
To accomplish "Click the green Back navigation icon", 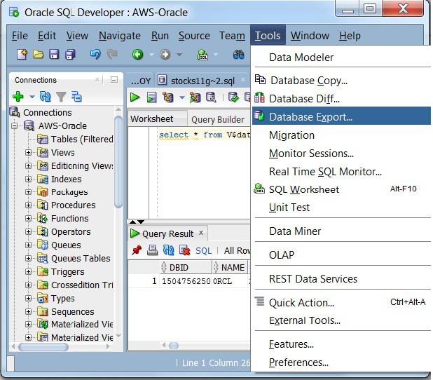I will [137, 55].
